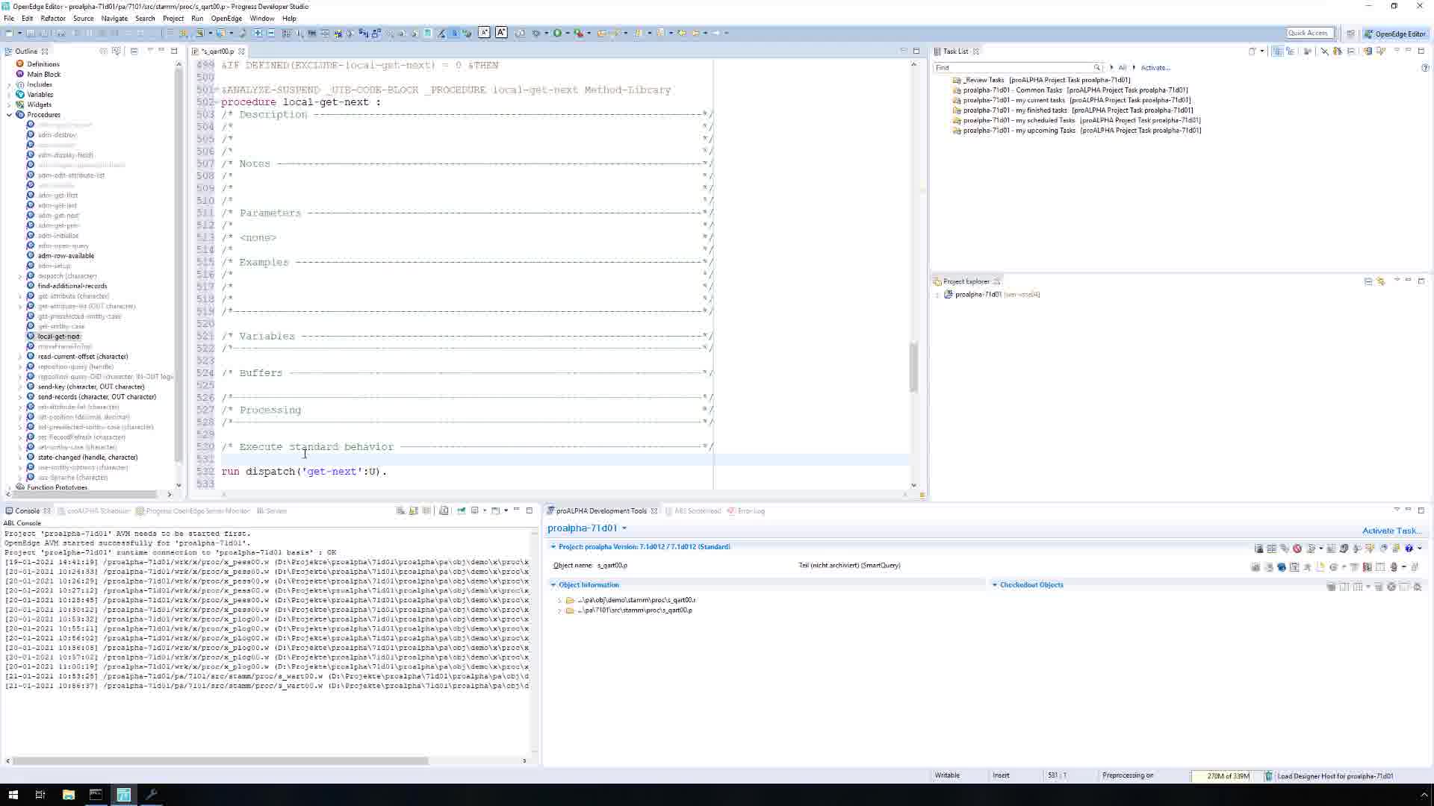This screenshot has height=806, width=1434.
Task: Click the Find search magnifier icon
Action: 1096,68
